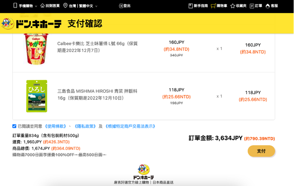Click the yellow 支付 button

click(261, 151)
